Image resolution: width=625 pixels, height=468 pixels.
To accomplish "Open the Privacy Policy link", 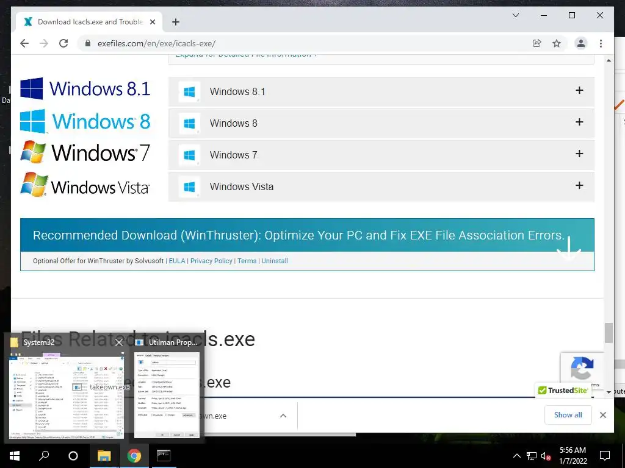I will point(211,261).
